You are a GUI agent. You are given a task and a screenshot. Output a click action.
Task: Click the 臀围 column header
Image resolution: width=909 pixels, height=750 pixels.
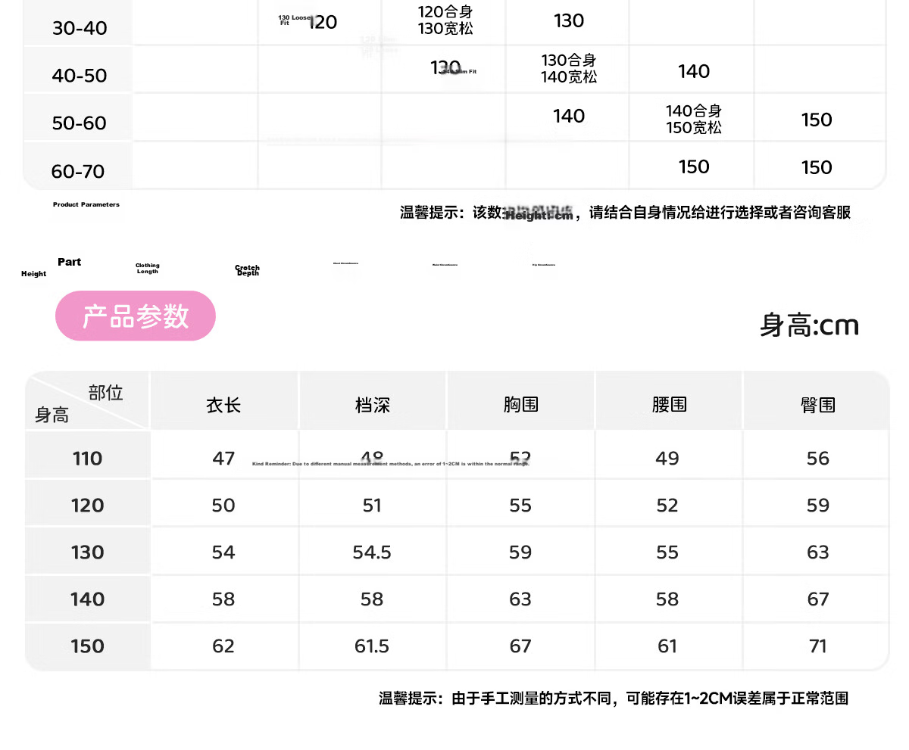[818, 405]
